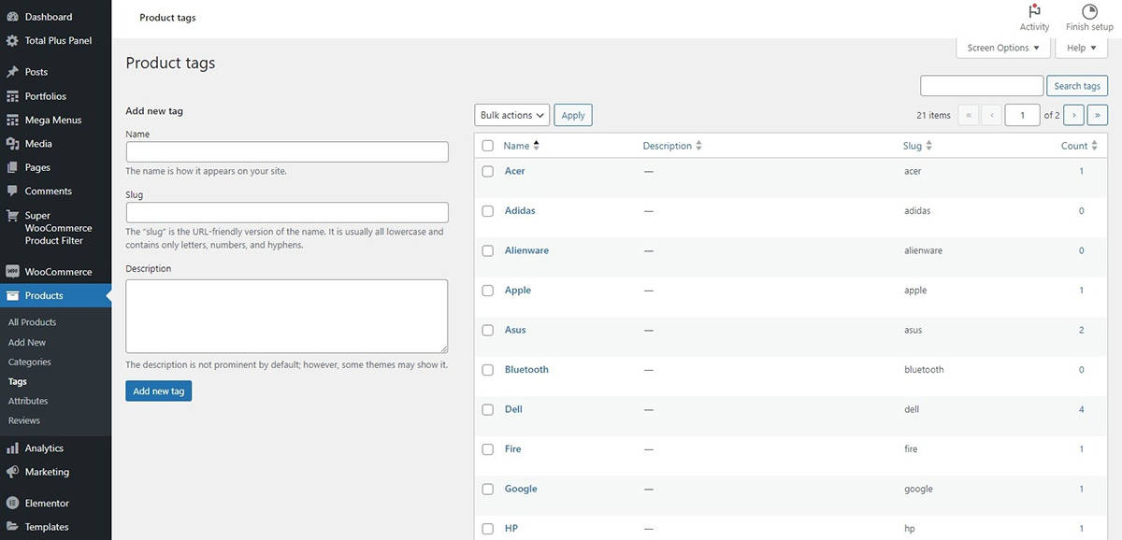Click the Media icon in the sidebar

(12, 144)
